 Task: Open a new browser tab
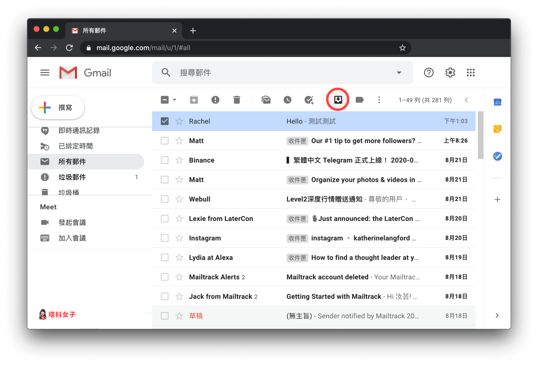193,31
